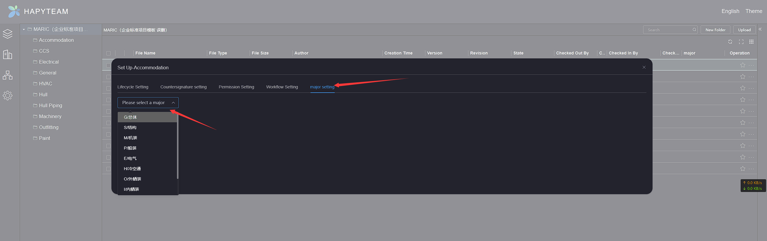The width and height of the screenshot is (767, 241).
Task: Choose O/外舾装 from the major list
Action: pos(147,179)
